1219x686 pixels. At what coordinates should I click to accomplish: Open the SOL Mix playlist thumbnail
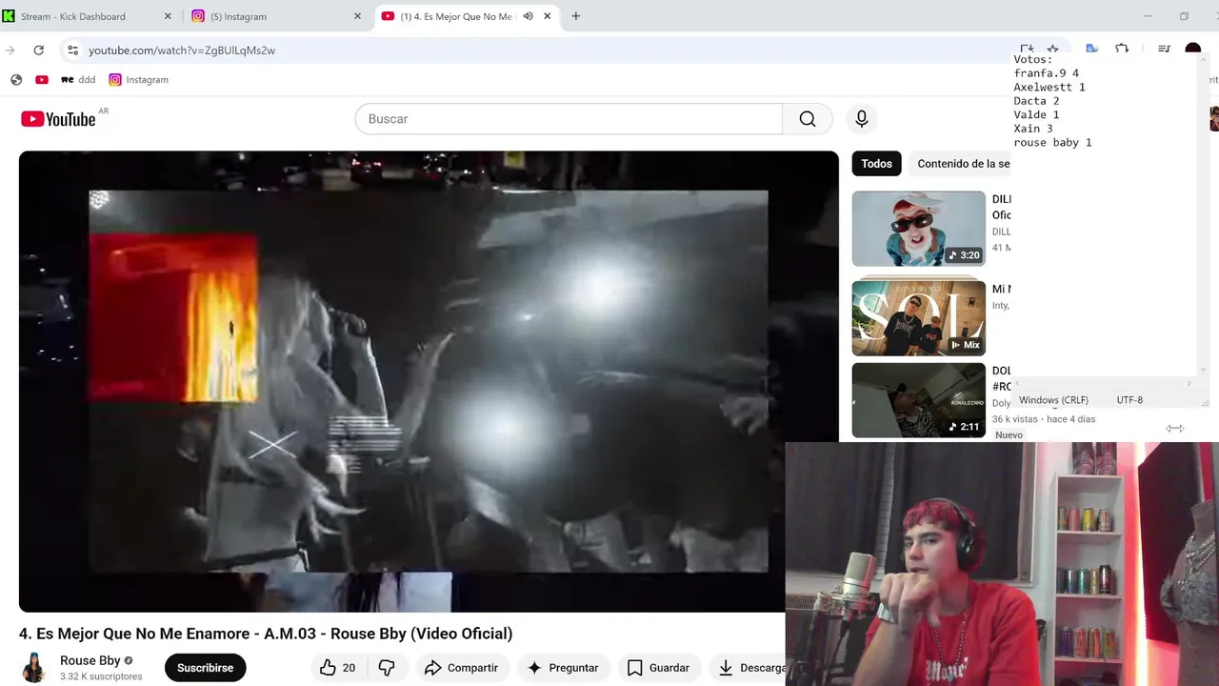click(x=919, y=317)
